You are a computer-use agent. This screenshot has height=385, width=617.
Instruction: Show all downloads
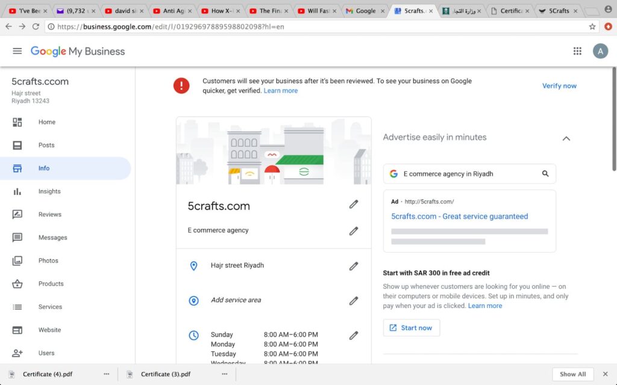tap(572, 374)
